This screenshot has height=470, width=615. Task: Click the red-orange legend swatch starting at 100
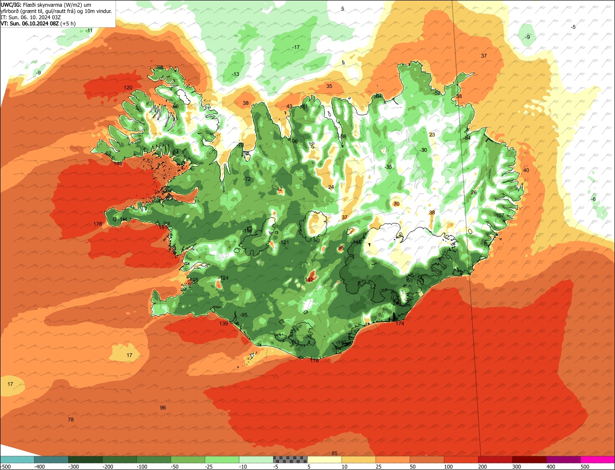[461, 459]
